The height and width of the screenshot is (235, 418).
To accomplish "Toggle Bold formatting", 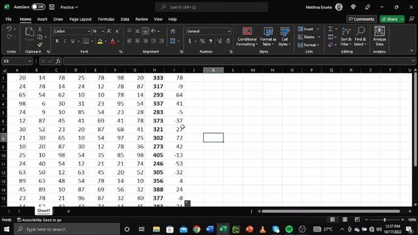I will pyautogui.click(x=57, y=41).
